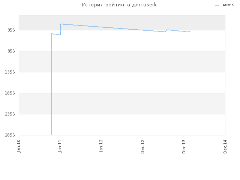This screenshot has width=240, height=180.
Task: Click the Dec.12 x-axis label
Action: [142, 147]
